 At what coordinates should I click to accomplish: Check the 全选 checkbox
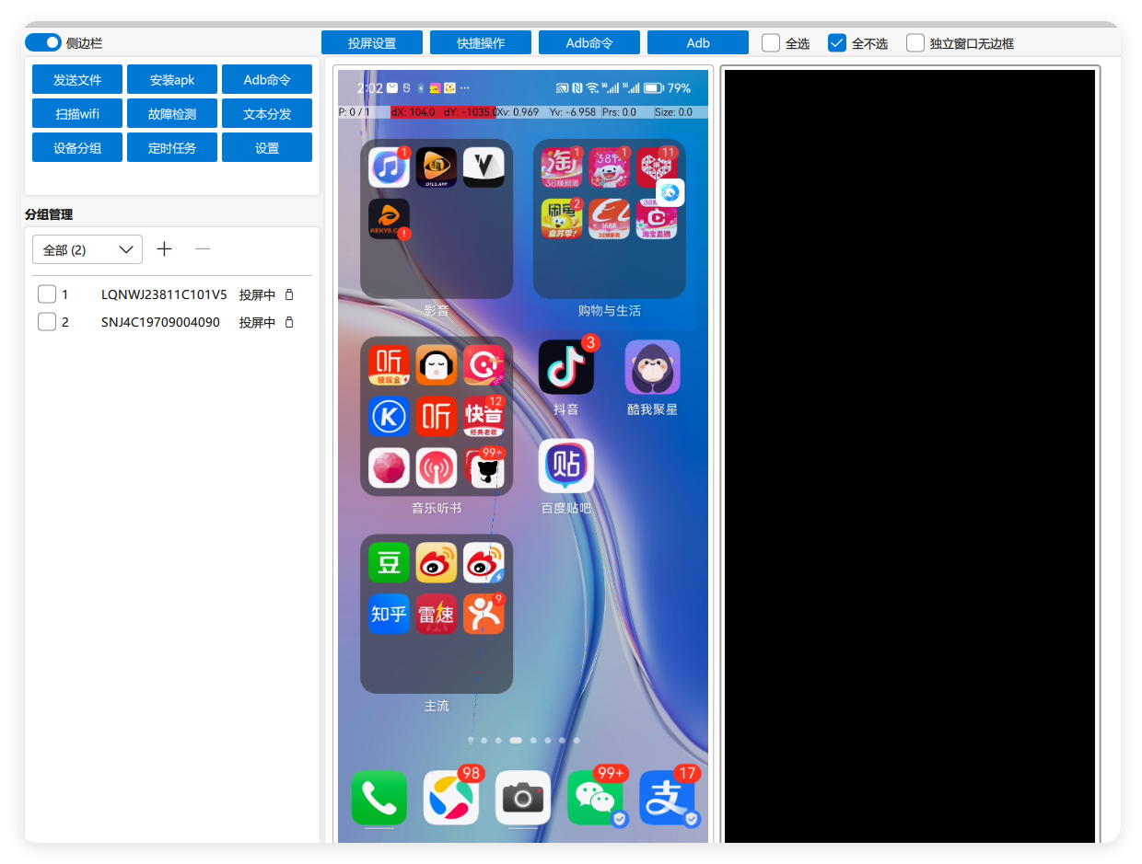click(771, 42)
